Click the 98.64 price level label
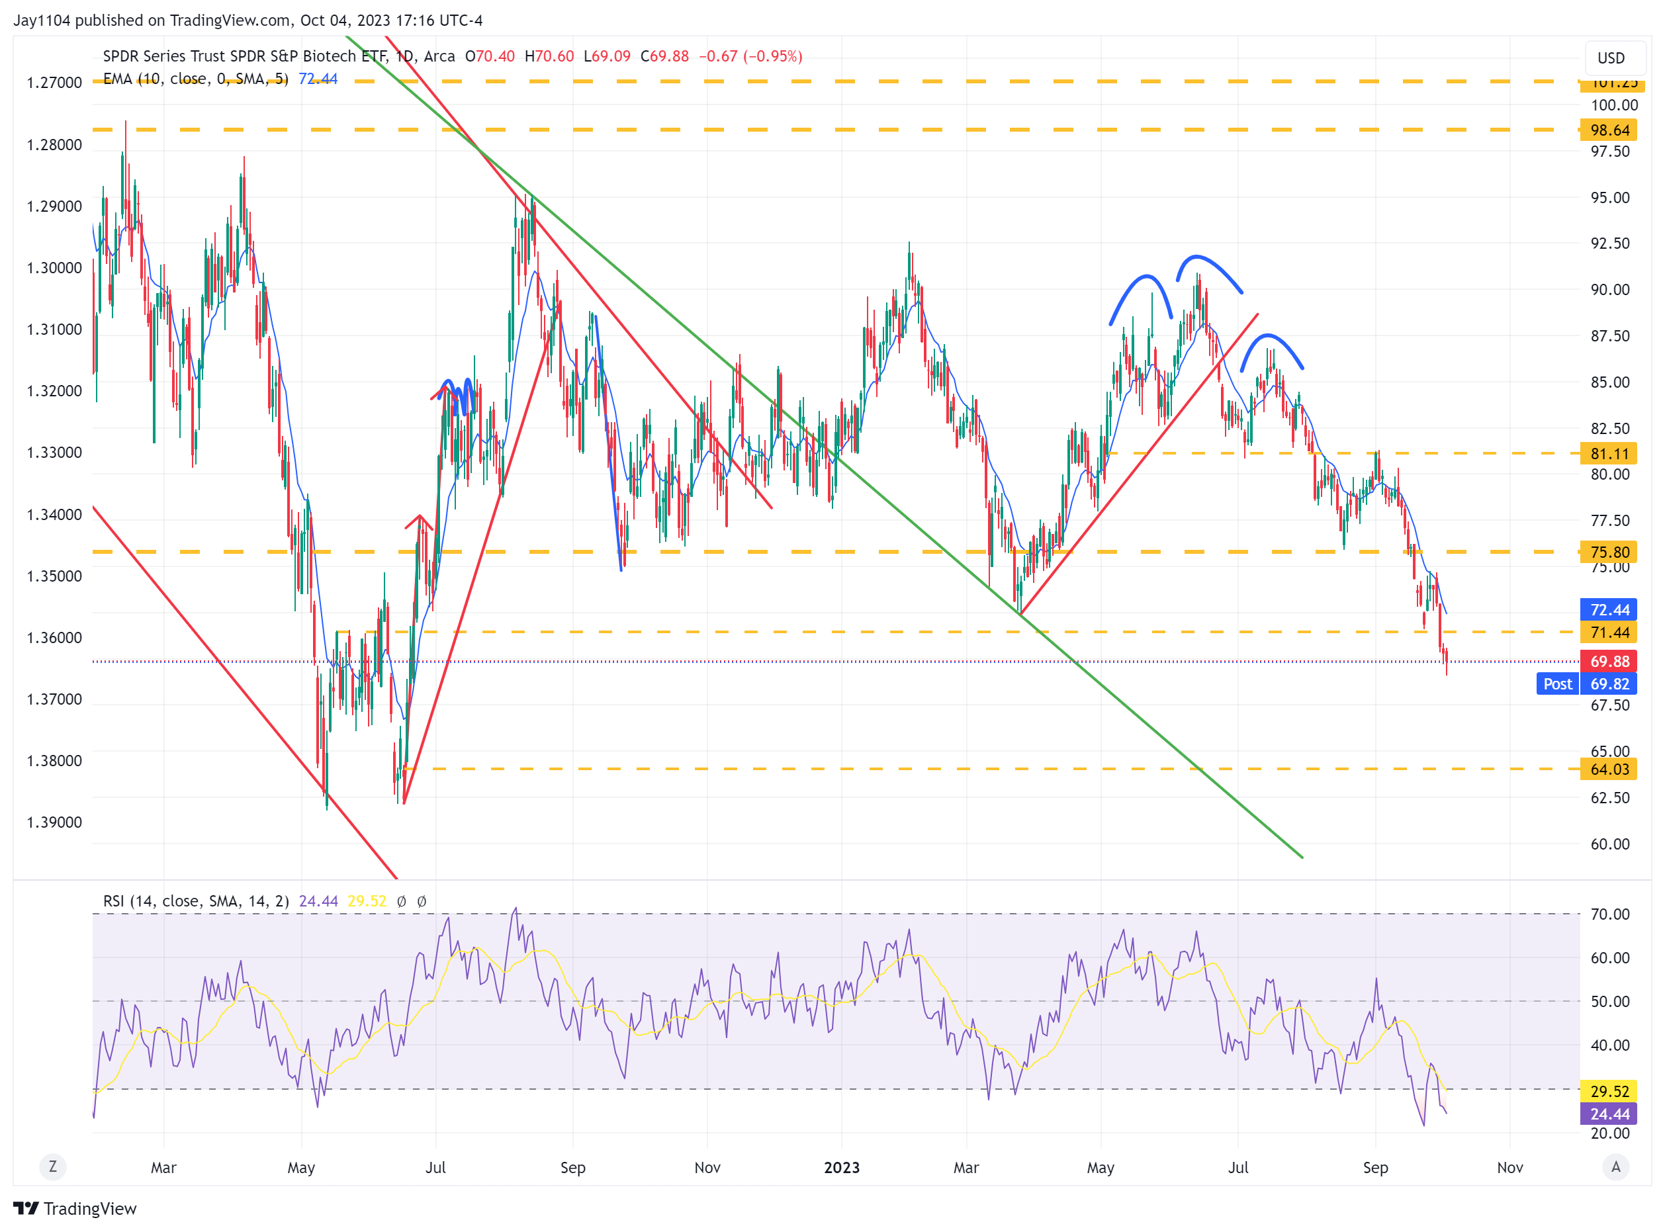 [1607, 130]
